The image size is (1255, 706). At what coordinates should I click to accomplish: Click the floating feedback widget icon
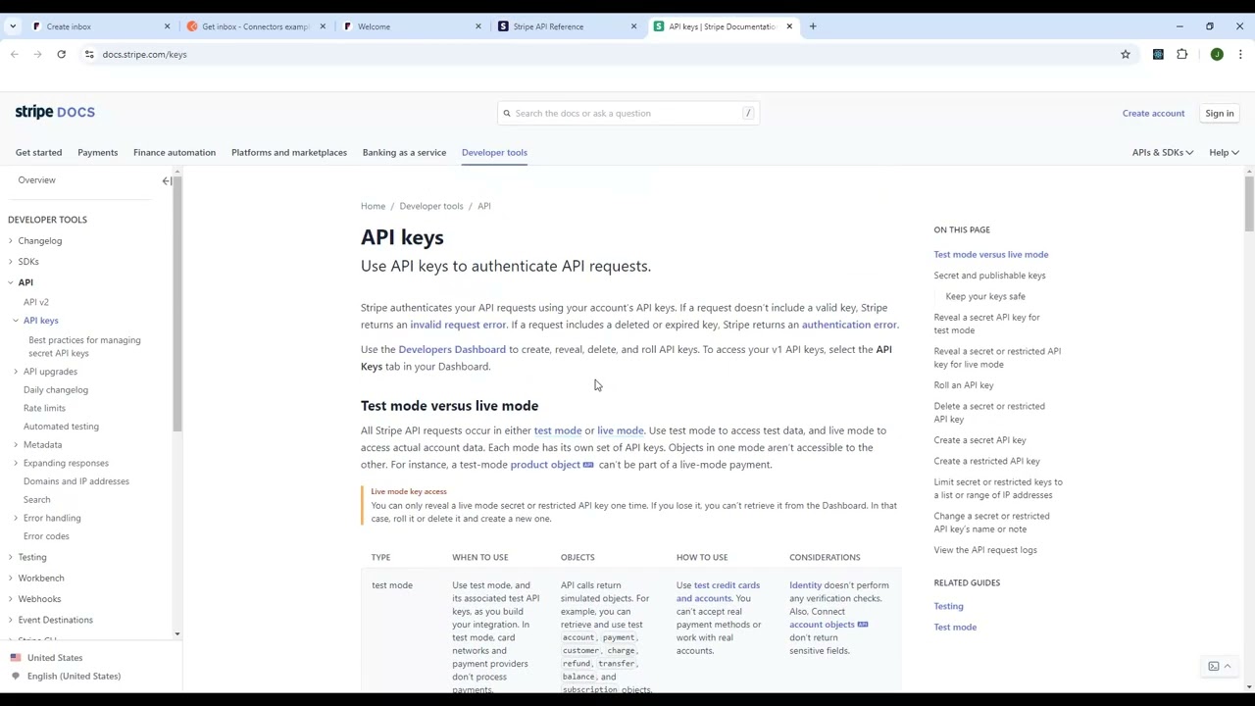click(x=1220, y=667)
